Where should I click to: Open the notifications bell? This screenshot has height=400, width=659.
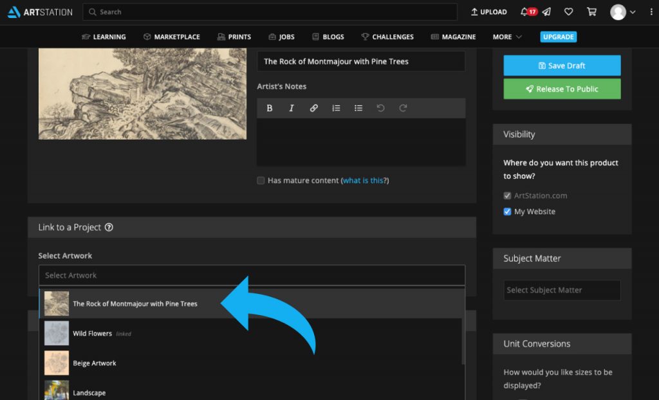524,12
